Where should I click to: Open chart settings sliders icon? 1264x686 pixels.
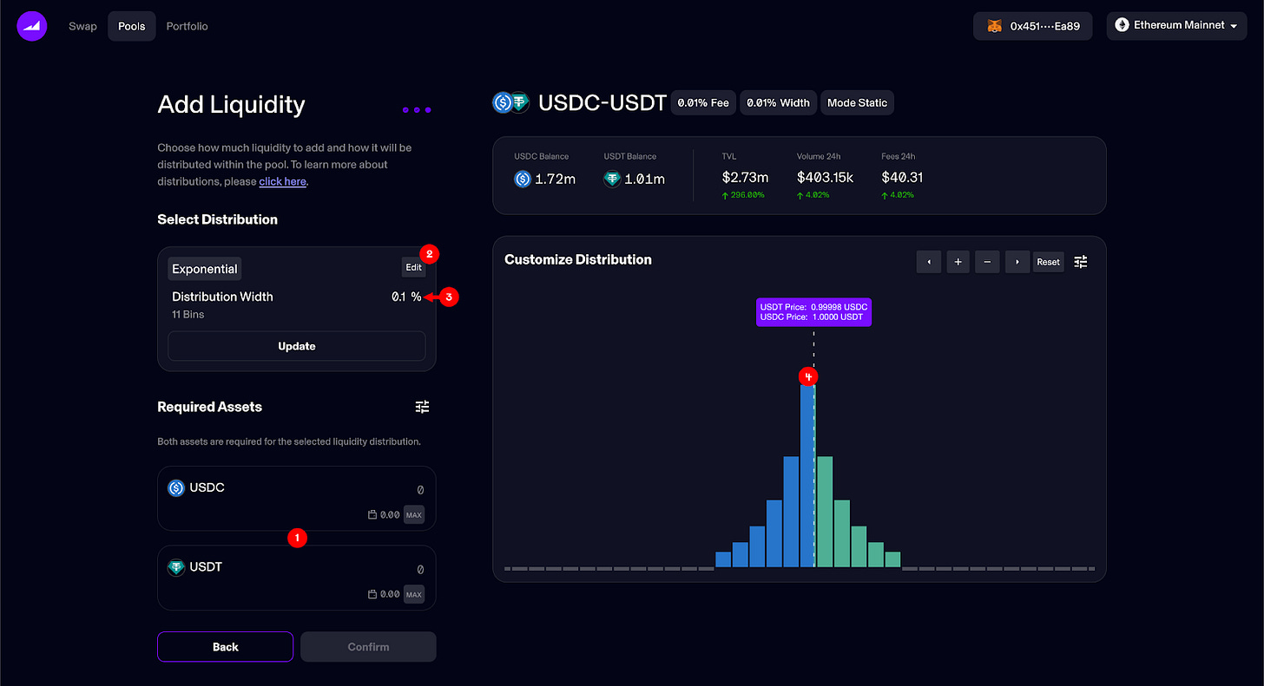coord(1081,262)
